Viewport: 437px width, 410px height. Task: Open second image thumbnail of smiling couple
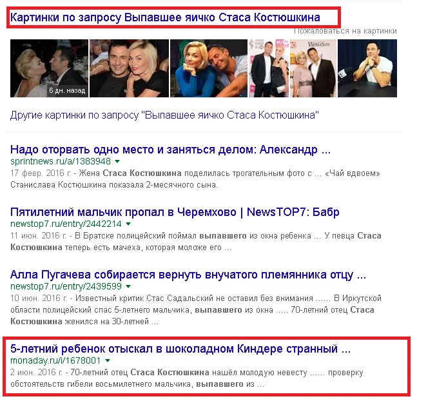[x=129, y=68]
